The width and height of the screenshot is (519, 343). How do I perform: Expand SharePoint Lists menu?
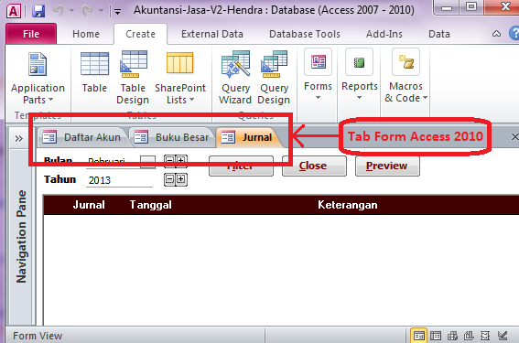180,78
